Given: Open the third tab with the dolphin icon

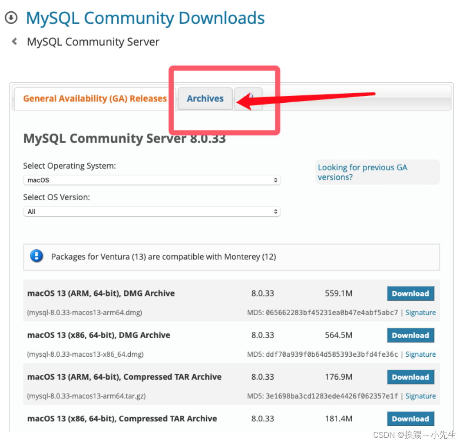Looking at the screenshot, I should point(248,99).
